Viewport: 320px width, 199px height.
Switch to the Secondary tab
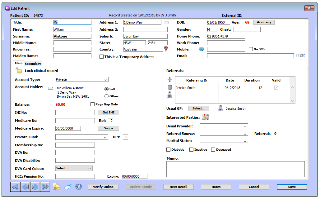click(x=33, y=64)
